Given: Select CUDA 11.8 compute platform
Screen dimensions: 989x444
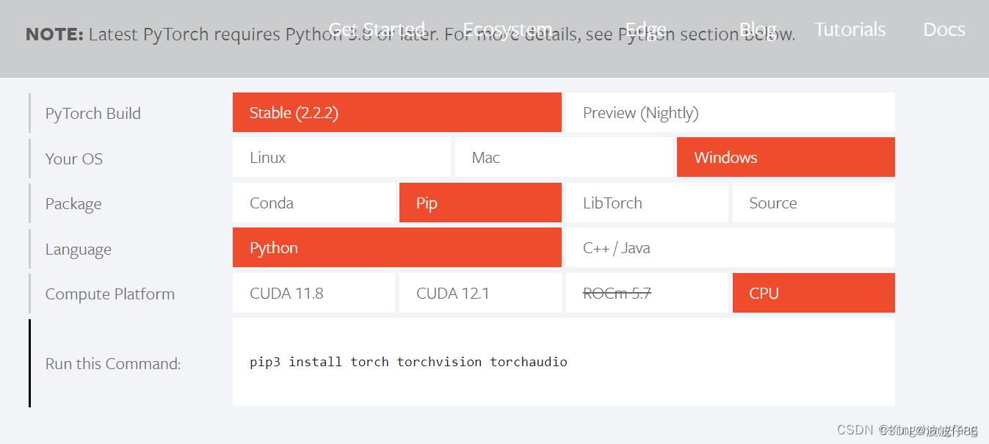Looking at the screenshot, I should pos(314,293).
